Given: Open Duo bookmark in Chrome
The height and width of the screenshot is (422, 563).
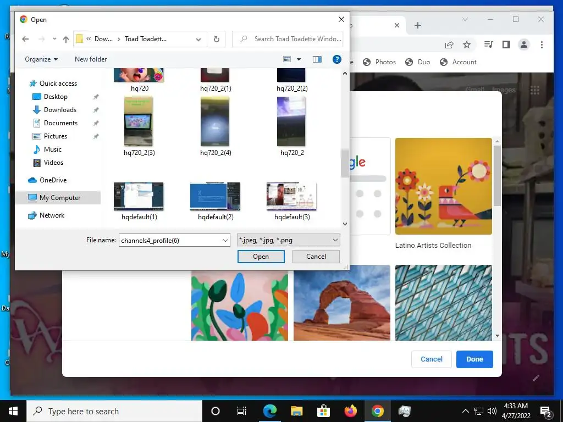Looking at the screenshot, I should click(418, 62).
